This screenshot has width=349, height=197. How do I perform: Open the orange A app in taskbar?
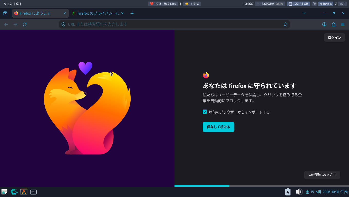[x=24, y=192]
